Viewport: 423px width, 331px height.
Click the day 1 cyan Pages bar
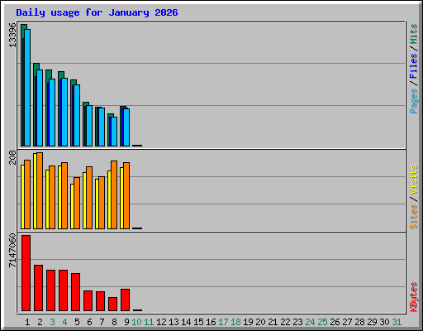(27, 88)
